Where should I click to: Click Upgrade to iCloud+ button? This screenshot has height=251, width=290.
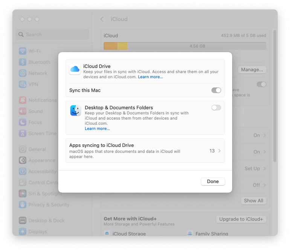[241, 219]
